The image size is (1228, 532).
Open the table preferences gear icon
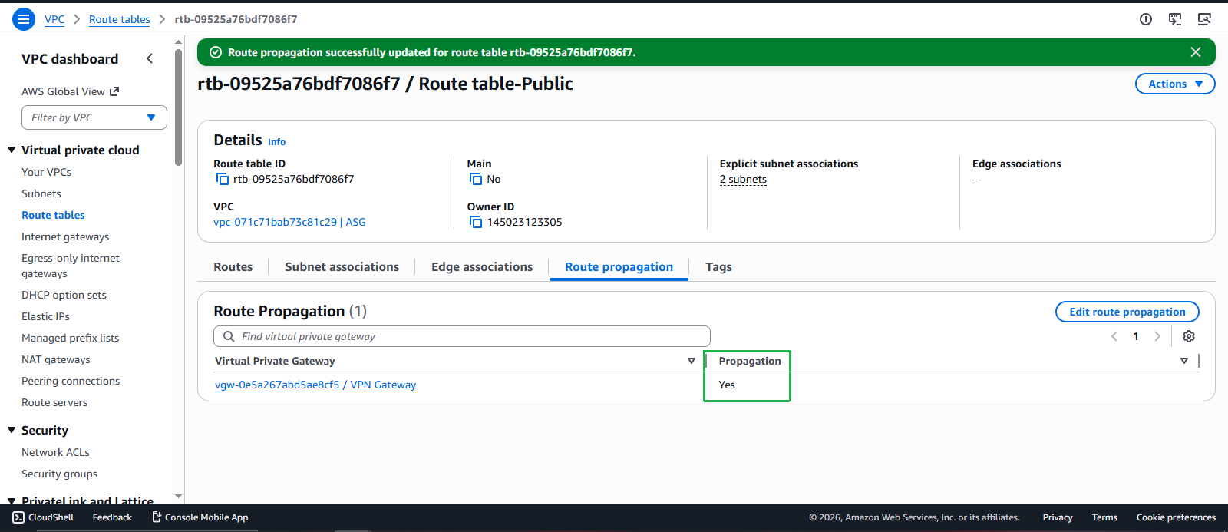pos(1189,336)
